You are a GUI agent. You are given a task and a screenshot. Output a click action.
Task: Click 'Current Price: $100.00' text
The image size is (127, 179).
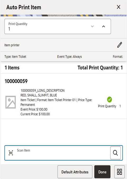point(35,114)
